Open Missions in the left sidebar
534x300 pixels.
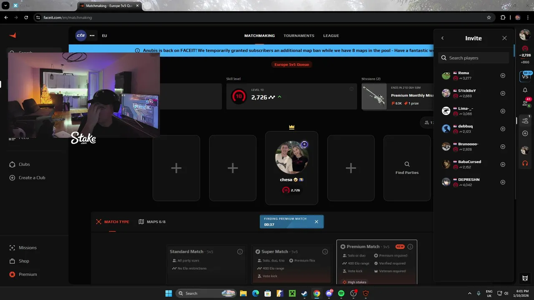coord(23,247)
